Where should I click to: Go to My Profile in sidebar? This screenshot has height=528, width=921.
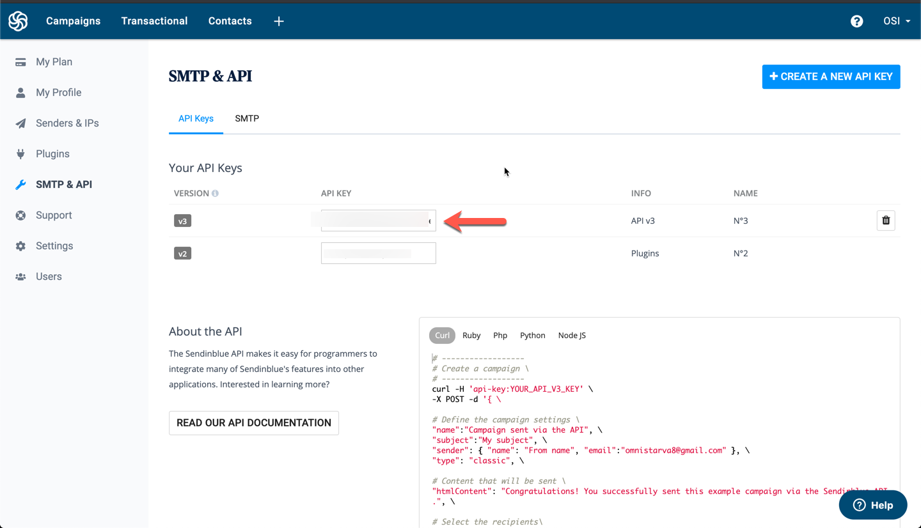coord(58,93)
